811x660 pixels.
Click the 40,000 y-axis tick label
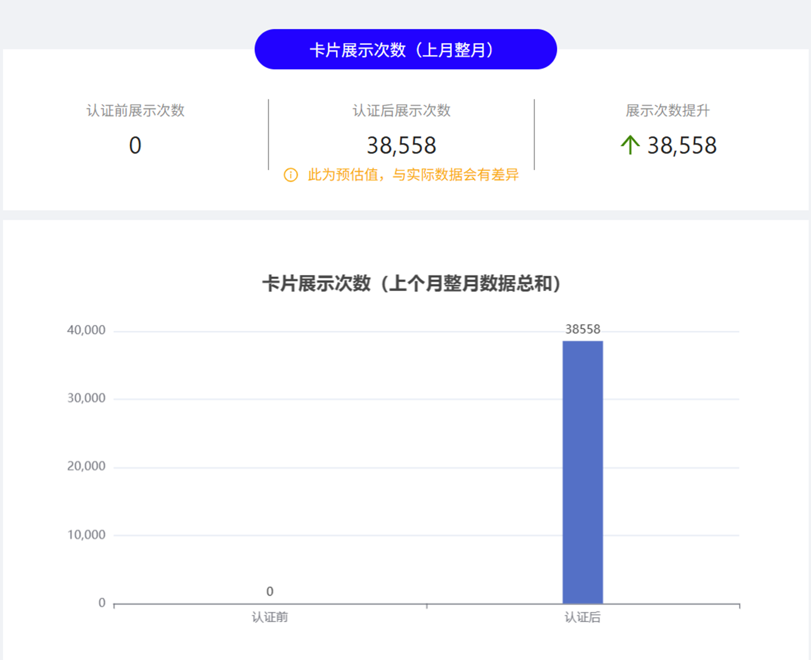(86, 331)
